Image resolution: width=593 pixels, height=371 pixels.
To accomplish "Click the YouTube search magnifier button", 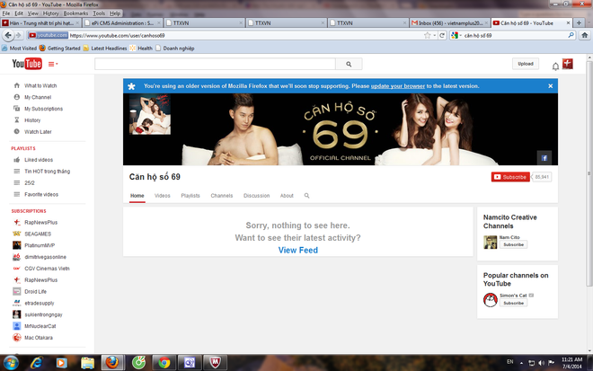I will (x=348, y=65).
